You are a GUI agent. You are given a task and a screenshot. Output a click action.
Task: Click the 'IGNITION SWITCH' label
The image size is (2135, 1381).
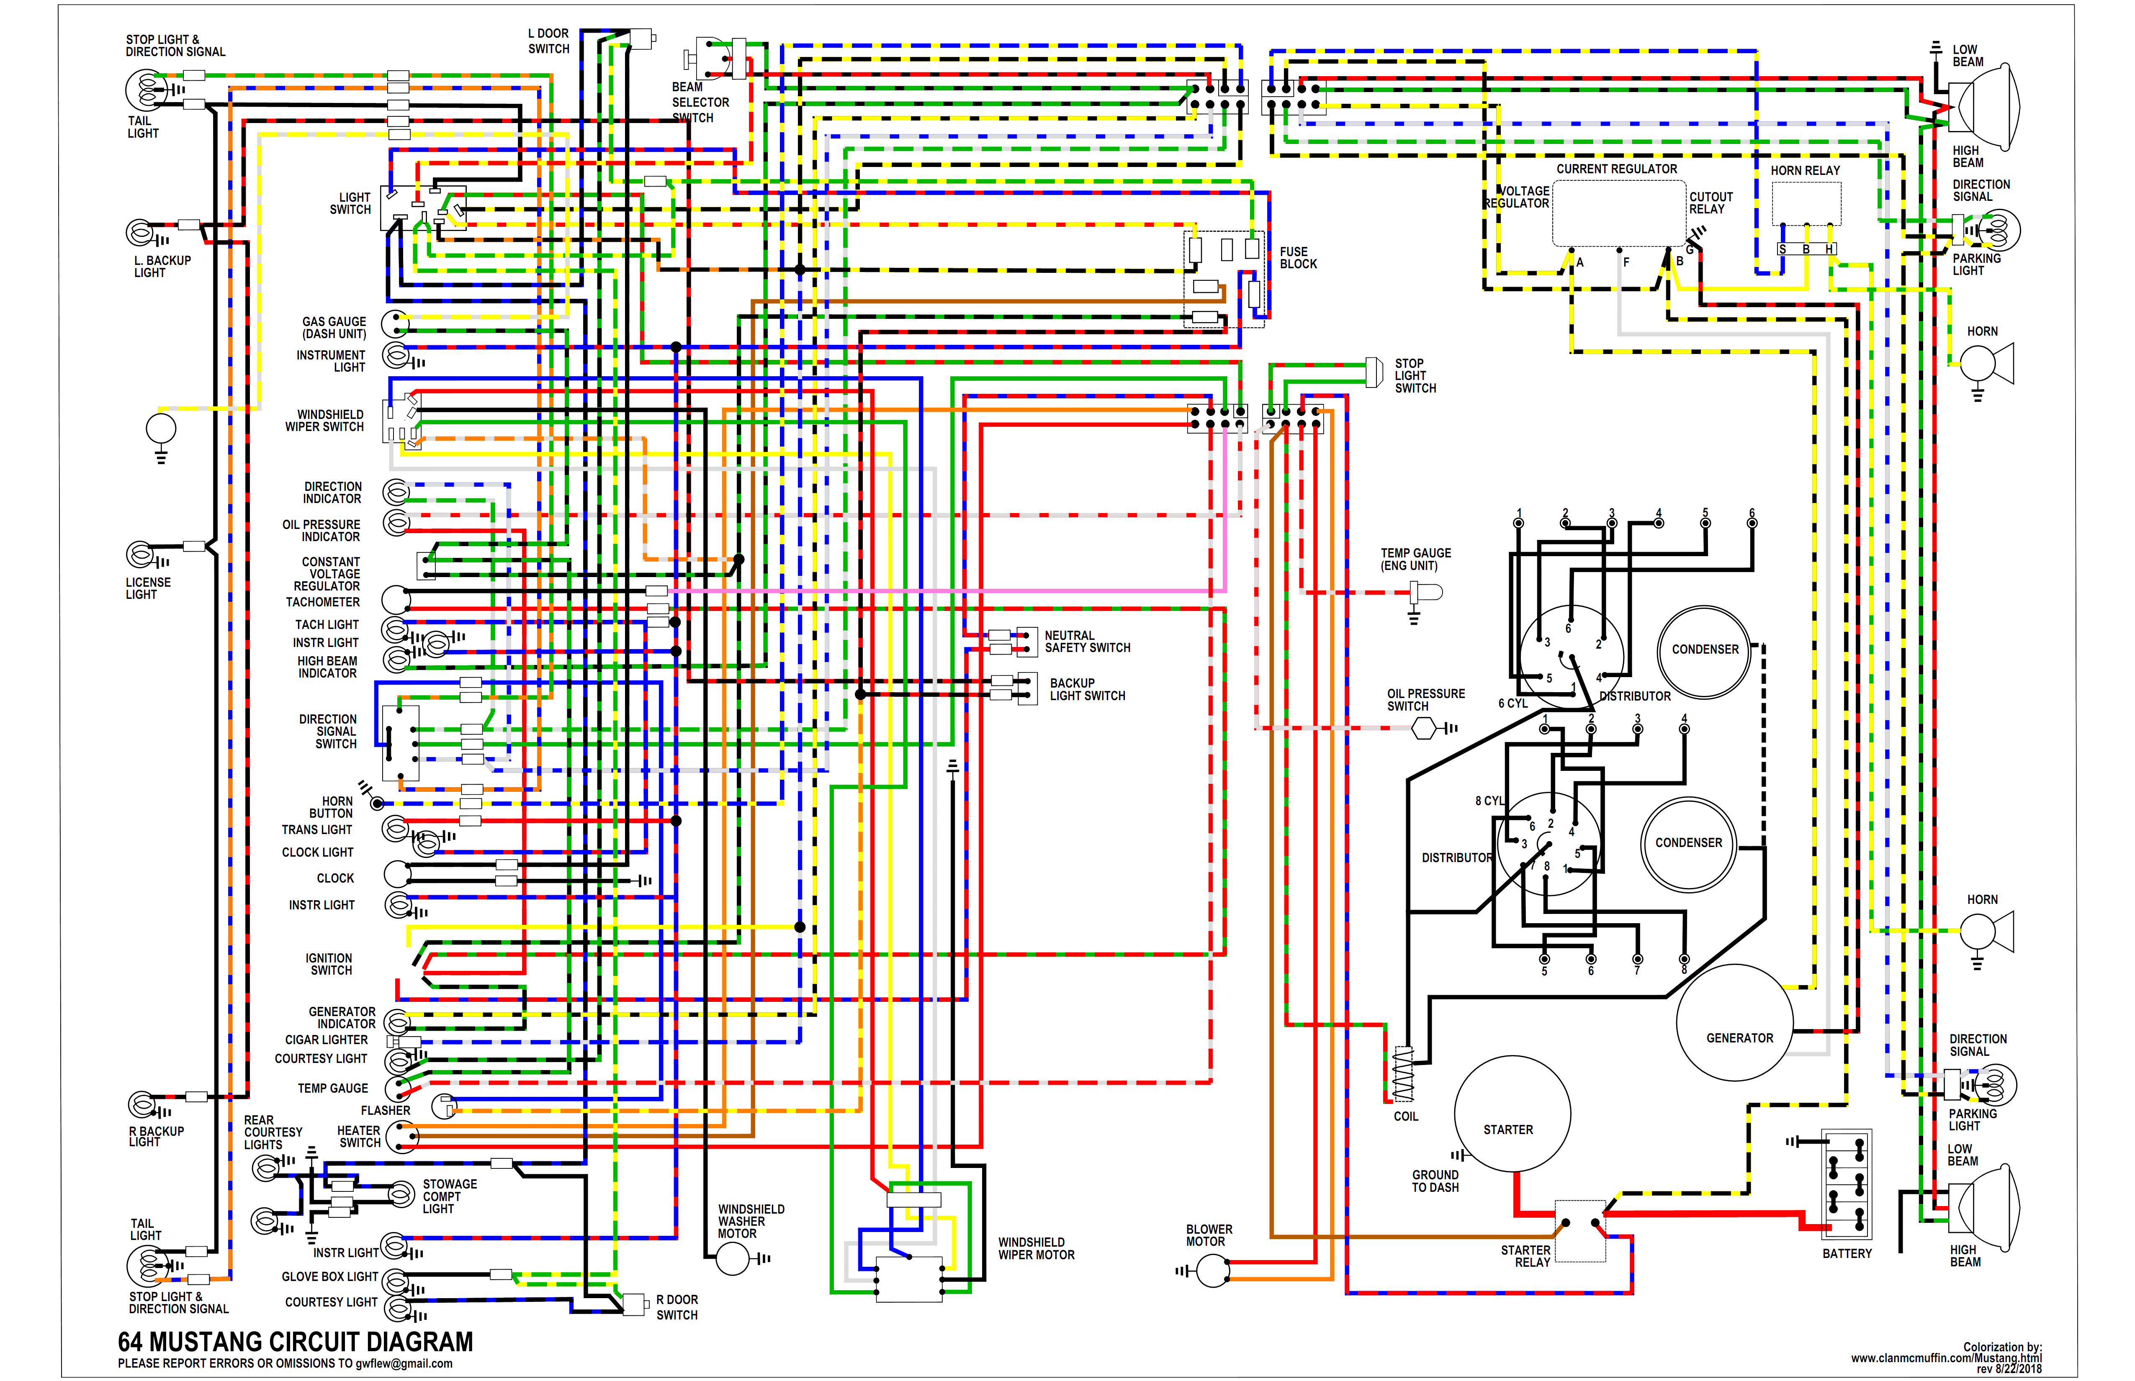(x=330, y=964)
